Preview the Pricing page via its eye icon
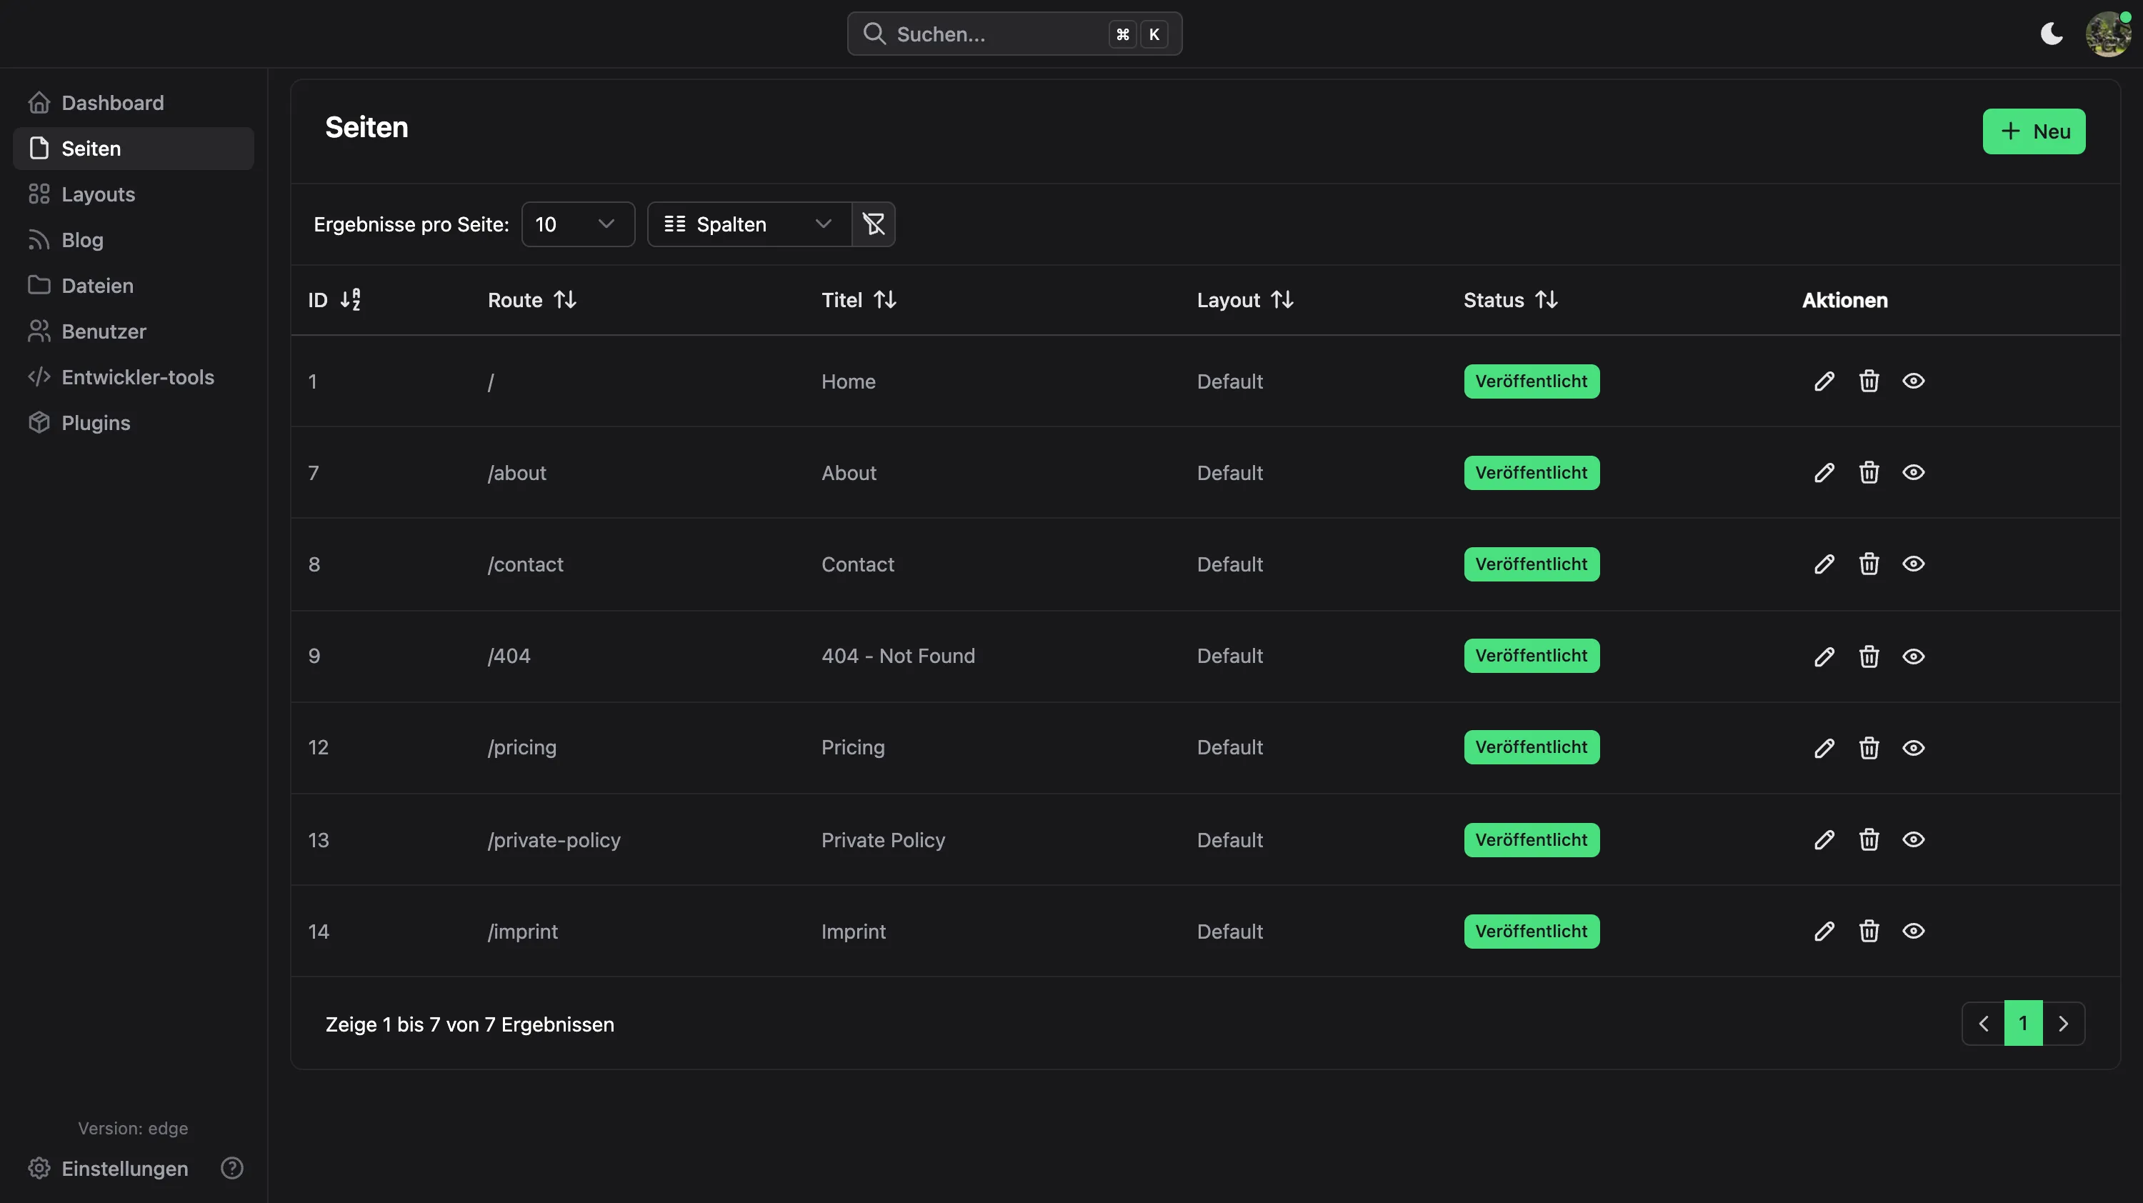The width and height of the screenshot is (2143, 1203). point(1914,748)
